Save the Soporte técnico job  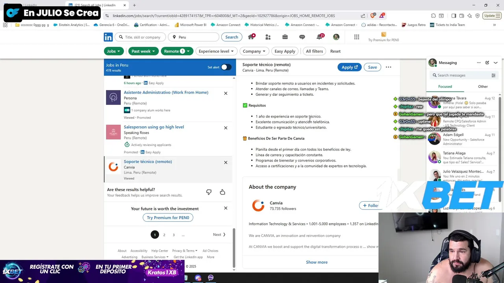click(372, 67)
